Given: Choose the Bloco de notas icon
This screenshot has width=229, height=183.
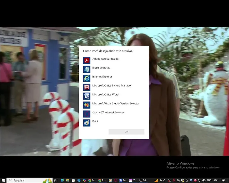Looking at the screenshot, I should tap(87, 69).
